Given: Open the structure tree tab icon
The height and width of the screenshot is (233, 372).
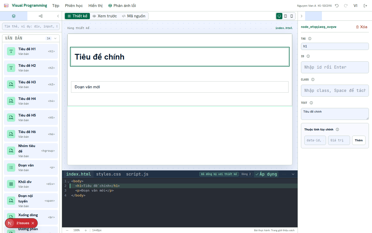Looking at the screenshot, I should click(41, 16).
